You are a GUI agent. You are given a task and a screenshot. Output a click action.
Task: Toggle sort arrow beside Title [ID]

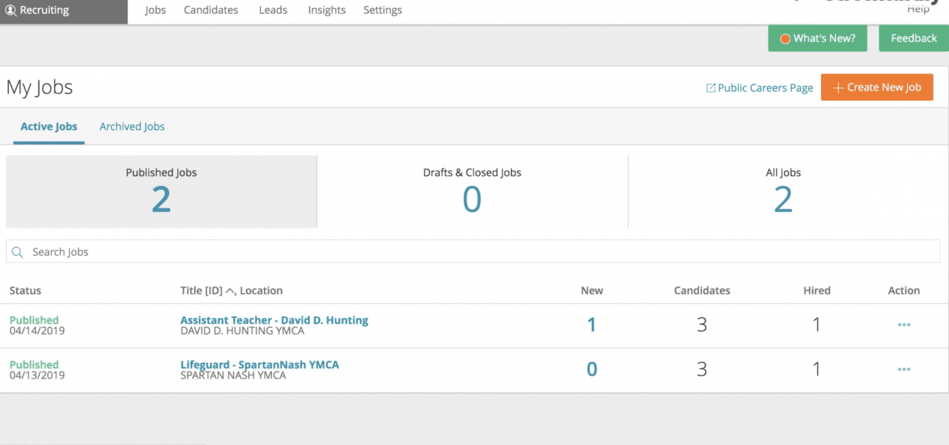tap(230, 291)
